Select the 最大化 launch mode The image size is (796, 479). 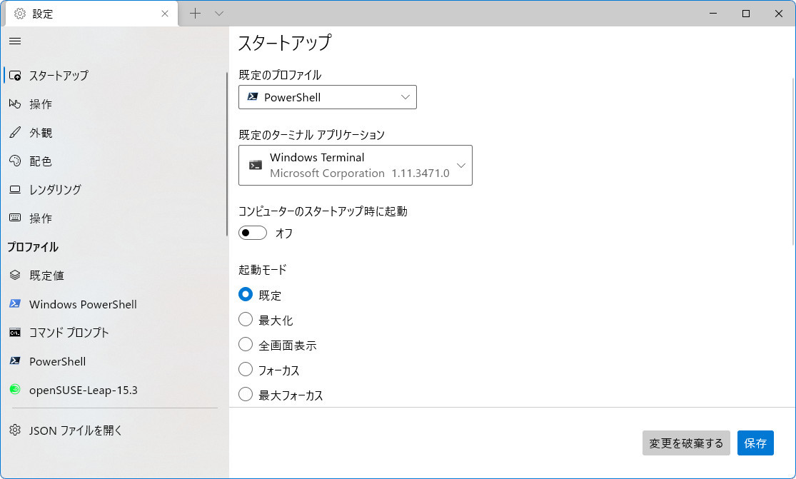pos(245,319)
